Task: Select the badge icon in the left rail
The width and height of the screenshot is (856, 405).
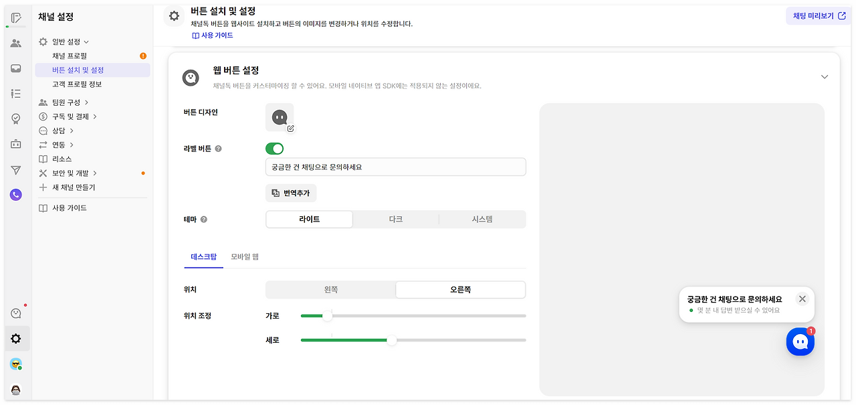Action: click(x=15, y=118)
